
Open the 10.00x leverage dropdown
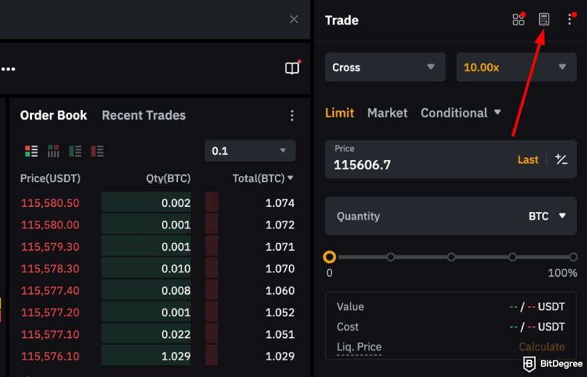[x=516, y=67]
